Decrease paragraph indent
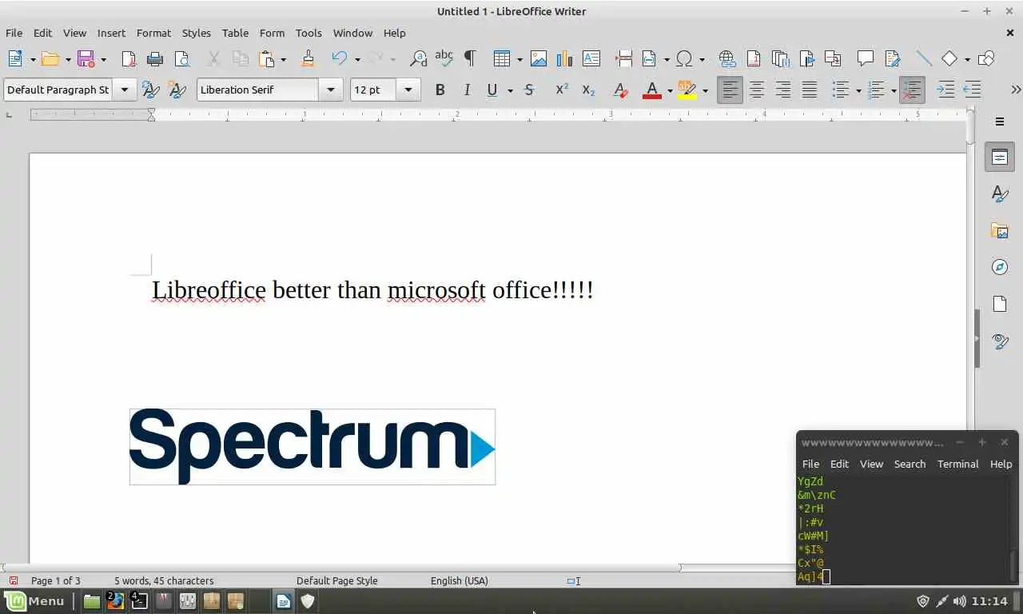 pos(972,90)
